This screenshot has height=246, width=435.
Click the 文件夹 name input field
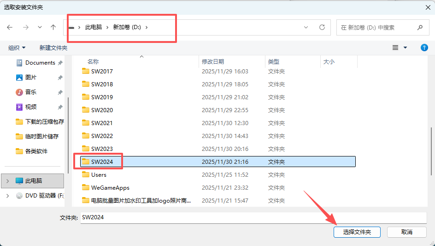253,218
